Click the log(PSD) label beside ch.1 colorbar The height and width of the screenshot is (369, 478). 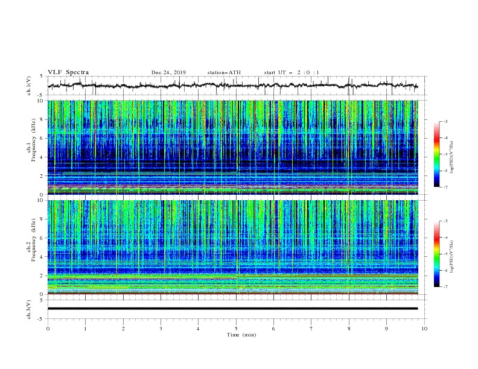[x=452, y=157]
